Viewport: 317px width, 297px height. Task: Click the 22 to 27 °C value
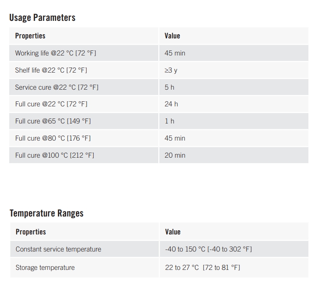202,267
